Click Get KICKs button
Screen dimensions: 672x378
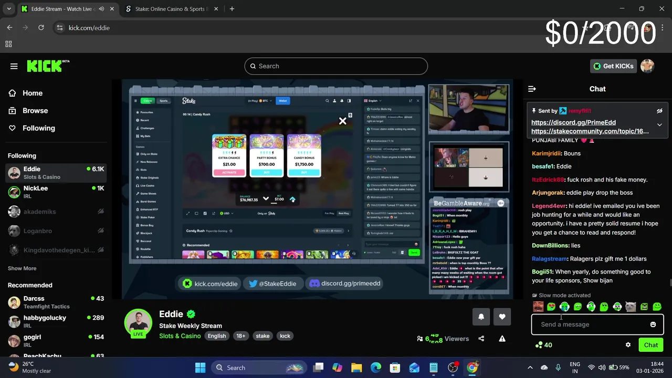coord(613,66)
